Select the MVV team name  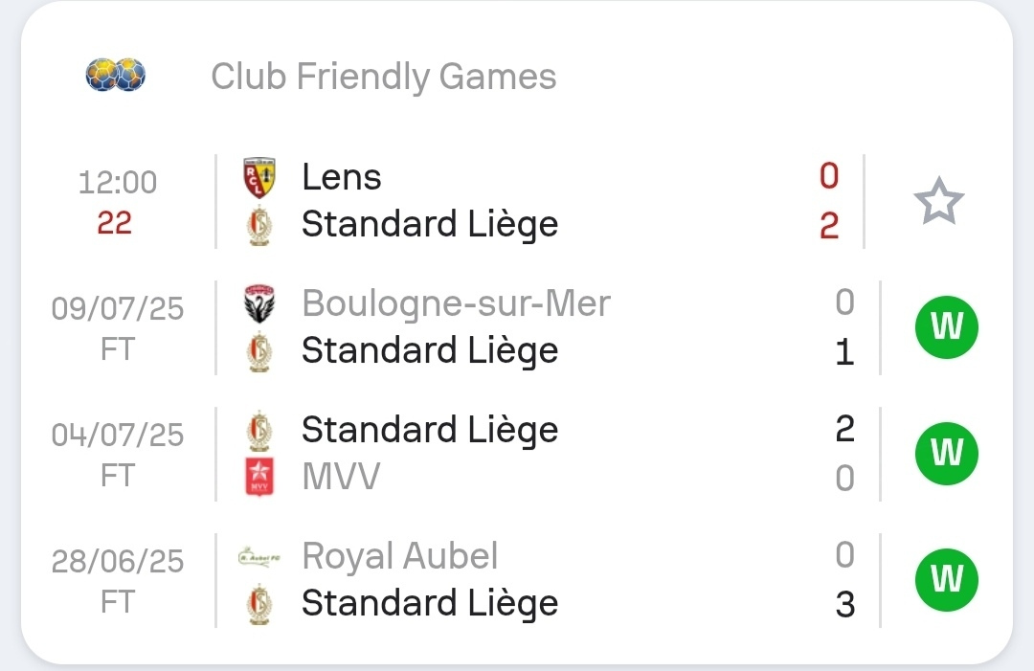341,477
